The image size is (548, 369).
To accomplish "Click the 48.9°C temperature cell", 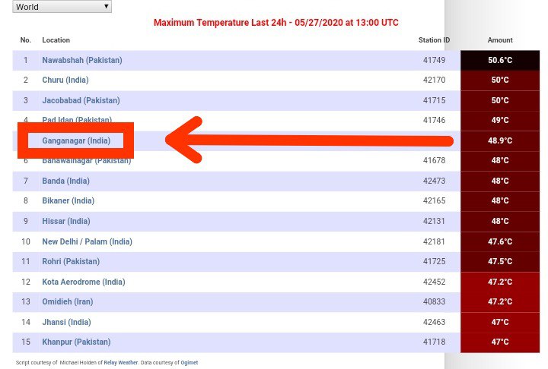I will point(500,141).
